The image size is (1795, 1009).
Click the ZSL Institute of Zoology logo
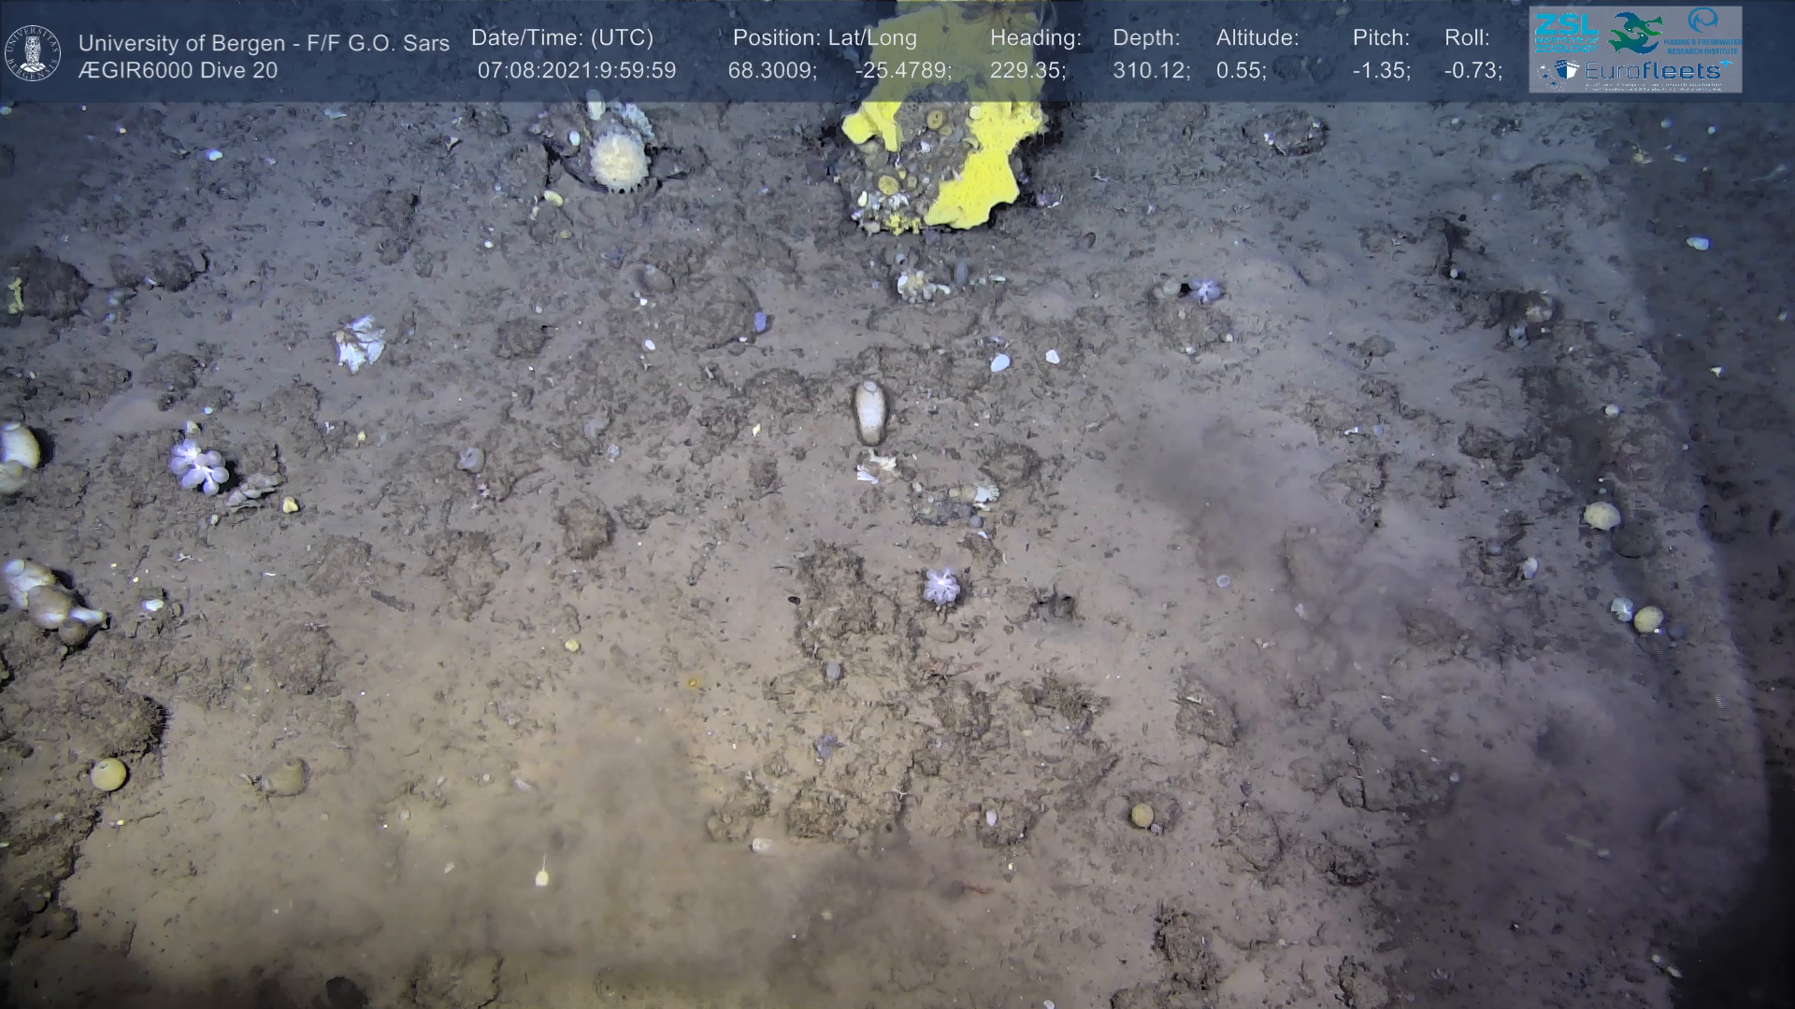click(1566, 33)
